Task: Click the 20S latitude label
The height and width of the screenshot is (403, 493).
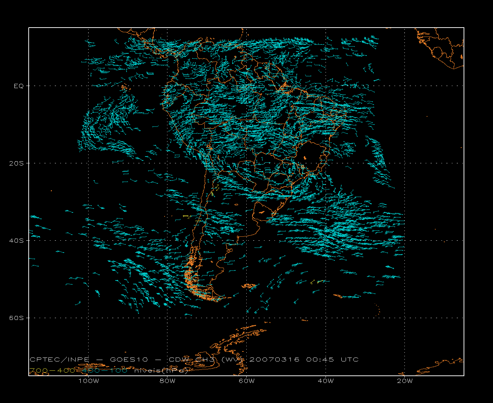Action: point(16,163)
